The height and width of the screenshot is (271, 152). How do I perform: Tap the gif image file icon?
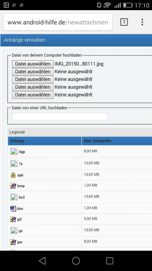[13, 220]
